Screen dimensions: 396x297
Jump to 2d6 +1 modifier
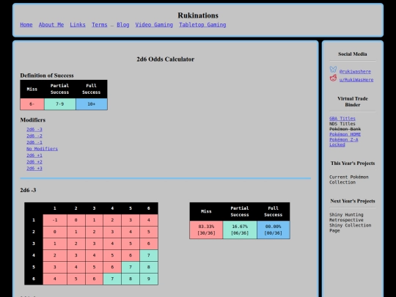[x=34, y=155]
